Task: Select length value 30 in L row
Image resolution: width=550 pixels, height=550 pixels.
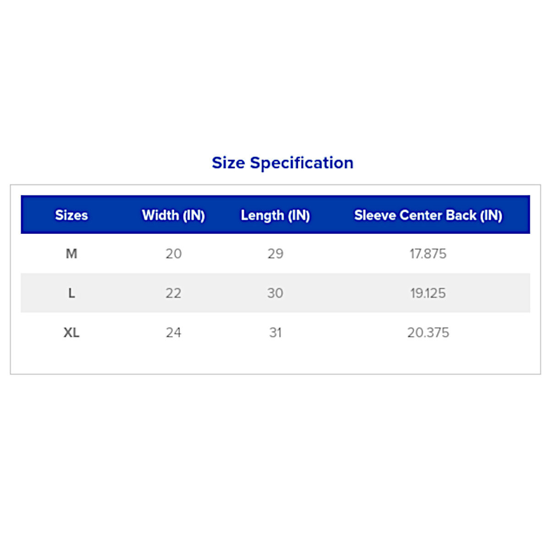Action: click(275, 293)
